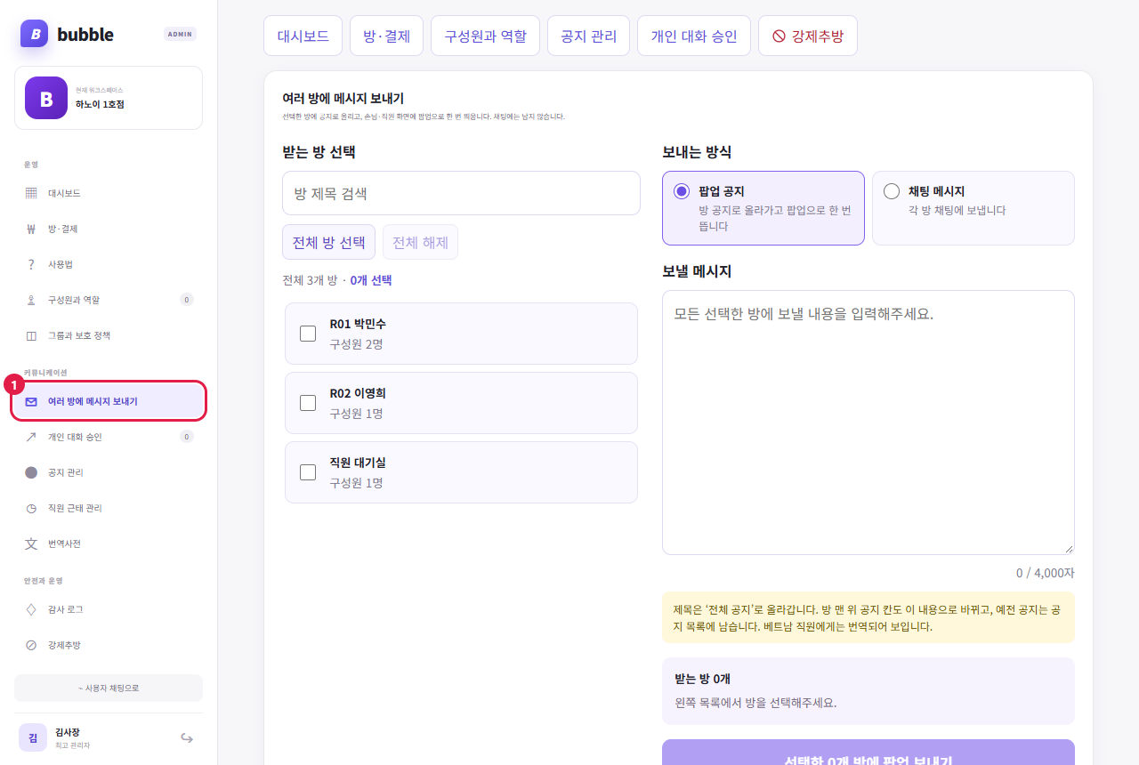Click the 전체 해제 button
Image resolution: width=1139 pixels, height=765 pixels.
point(420,242)
